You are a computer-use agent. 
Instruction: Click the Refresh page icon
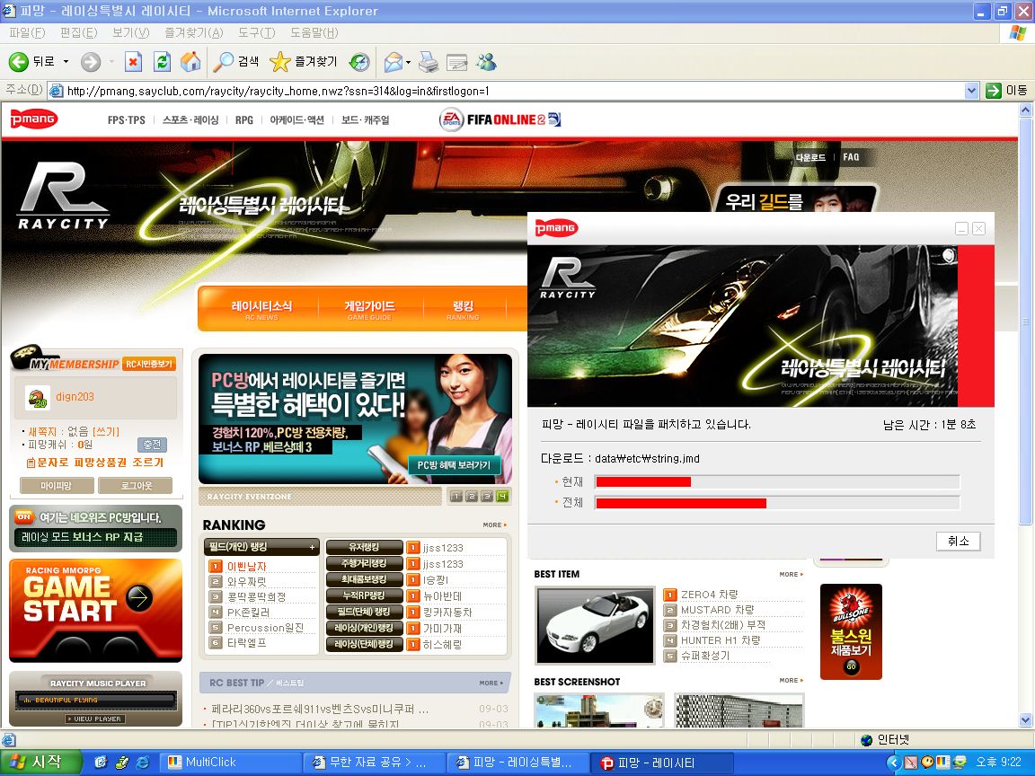(x=162, y=62)
